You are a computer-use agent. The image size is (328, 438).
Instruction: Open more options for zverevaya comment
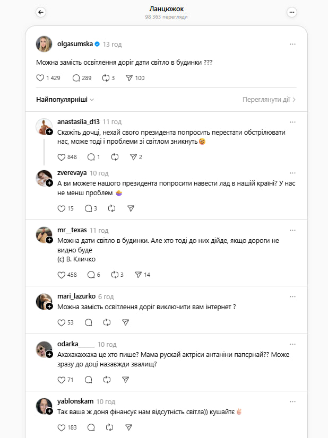(292, 173)
